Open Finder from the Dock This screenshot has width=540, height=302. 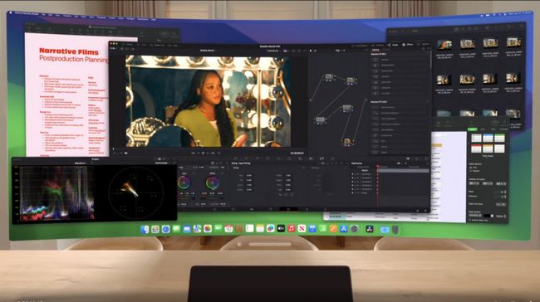[145, 229]
